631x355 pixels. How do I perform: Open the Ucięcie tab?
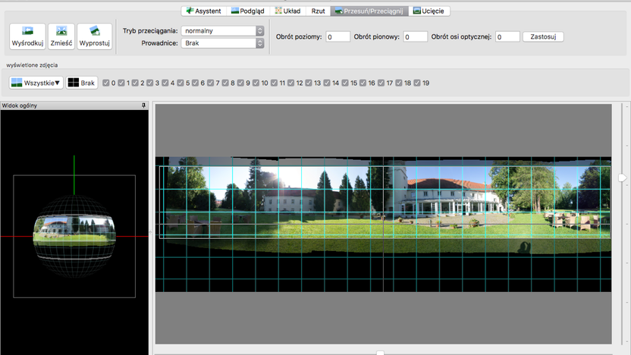[x=429, y=11]
